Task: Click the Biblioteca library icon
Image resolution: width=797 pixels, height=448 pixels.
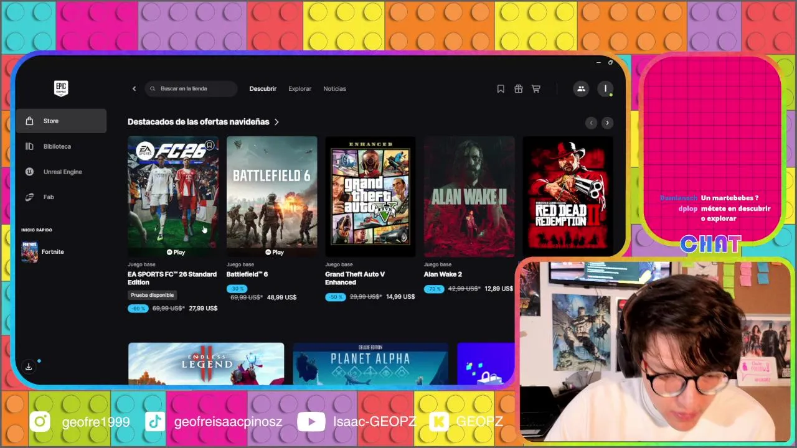Action: (x=29, y=146)
